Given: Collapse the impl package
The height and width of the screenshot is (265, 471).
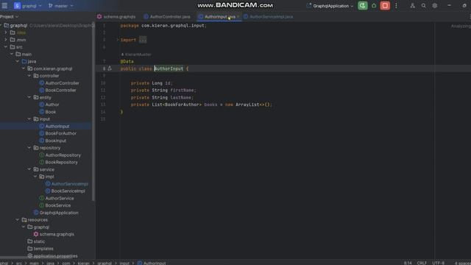Looking at the screenshot, I should click(35, 177).
